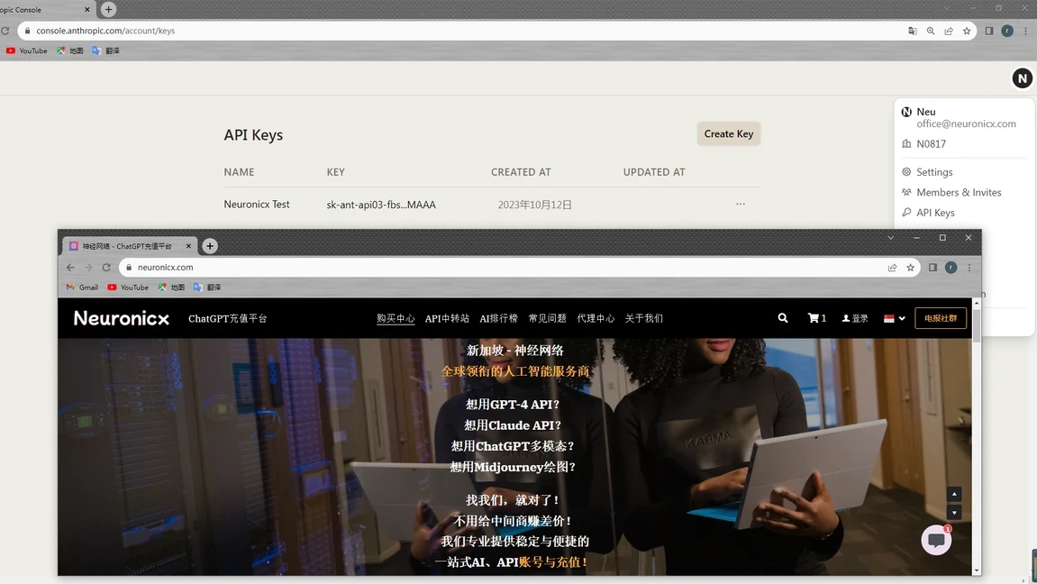Open profile avatar in neuronicx.com window
Image resolution: width=1037 pixels, height=584 pixels.
[x=951, y=267]
